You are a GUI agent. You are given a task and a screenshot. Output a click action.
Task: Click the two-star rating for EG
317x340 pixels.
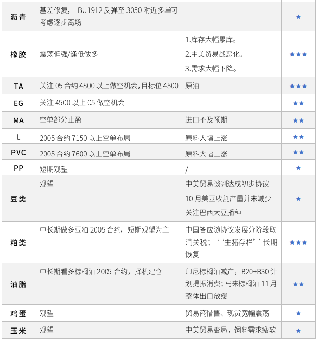[x=298, y=103]
